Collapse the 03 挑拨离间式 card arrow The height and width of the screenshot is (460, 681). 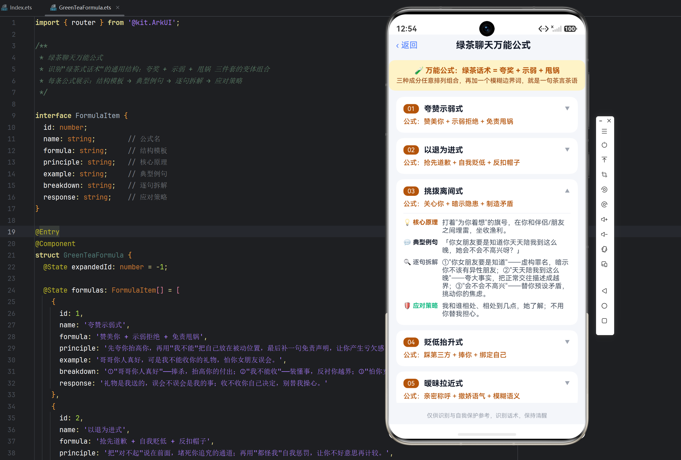coord(567,191)
